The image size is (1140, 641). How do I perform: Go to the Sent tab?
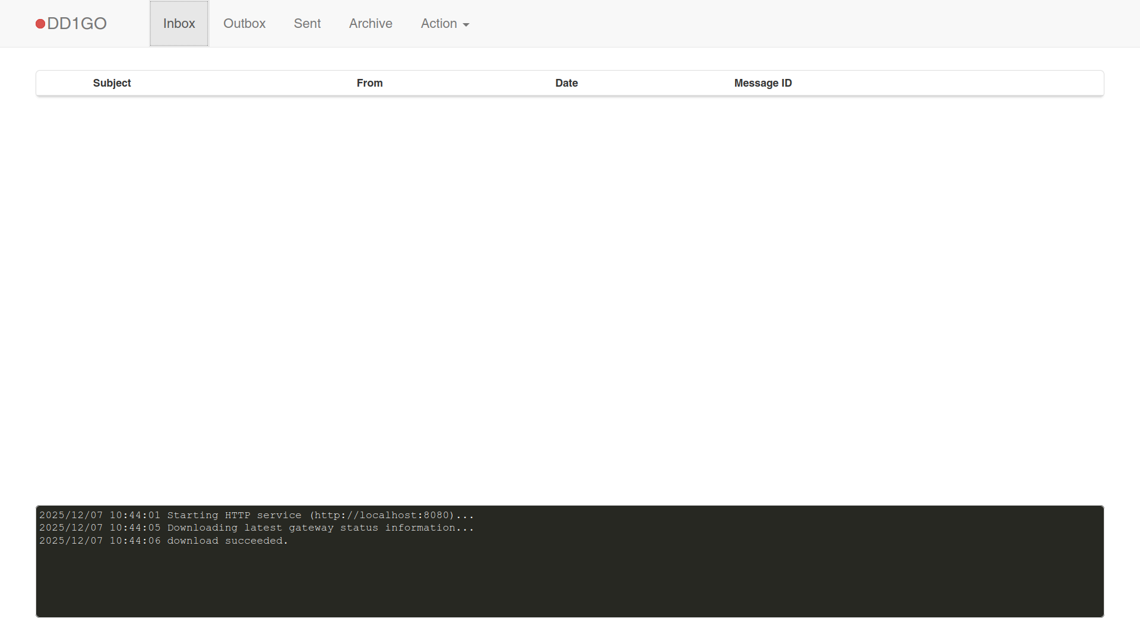click(x=307, y=24)
